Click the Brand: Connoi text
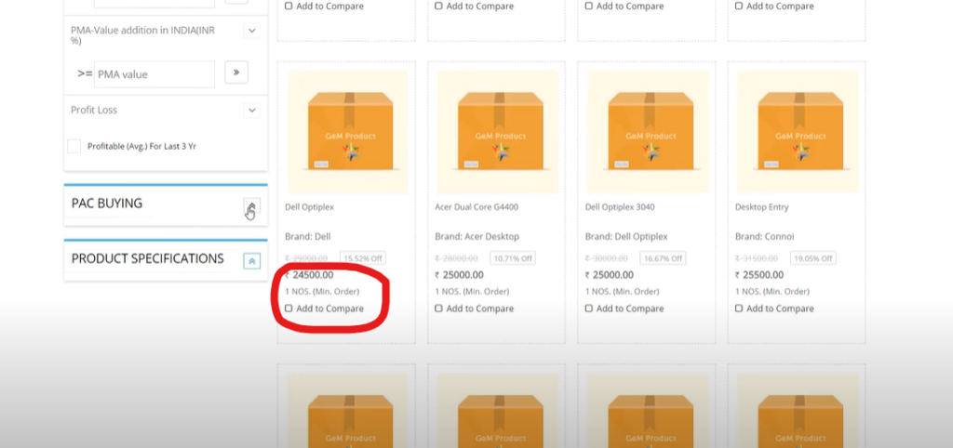The width and height of the screenshot is (953, 448). coord(765,236)
